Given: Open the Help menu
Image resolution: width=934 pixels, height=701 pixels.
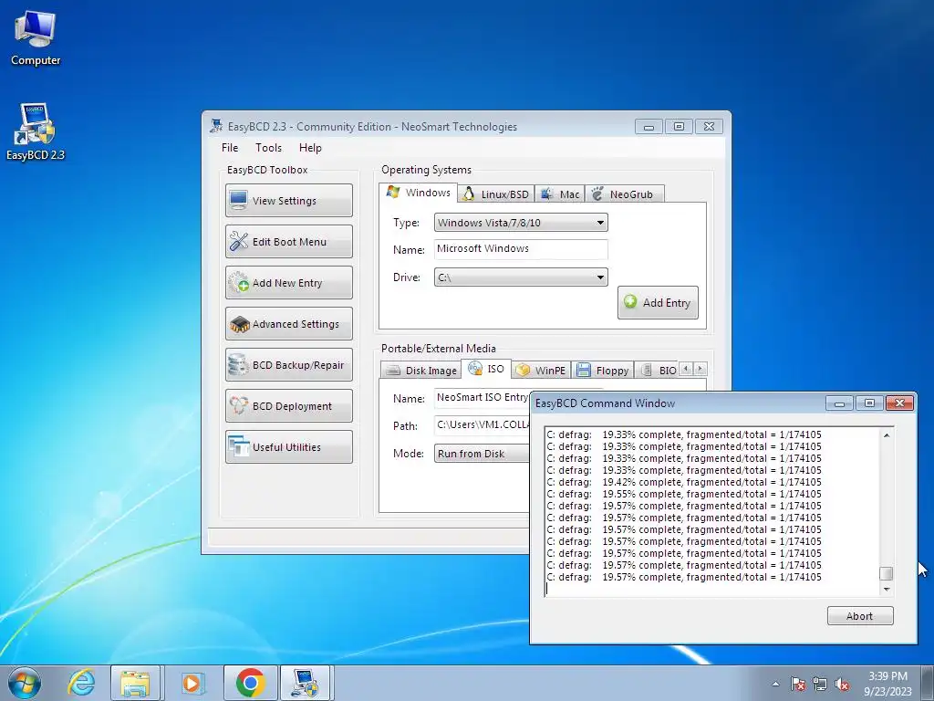Looking at the screenshot, I should pyautogui.click(x=310, y=148).
